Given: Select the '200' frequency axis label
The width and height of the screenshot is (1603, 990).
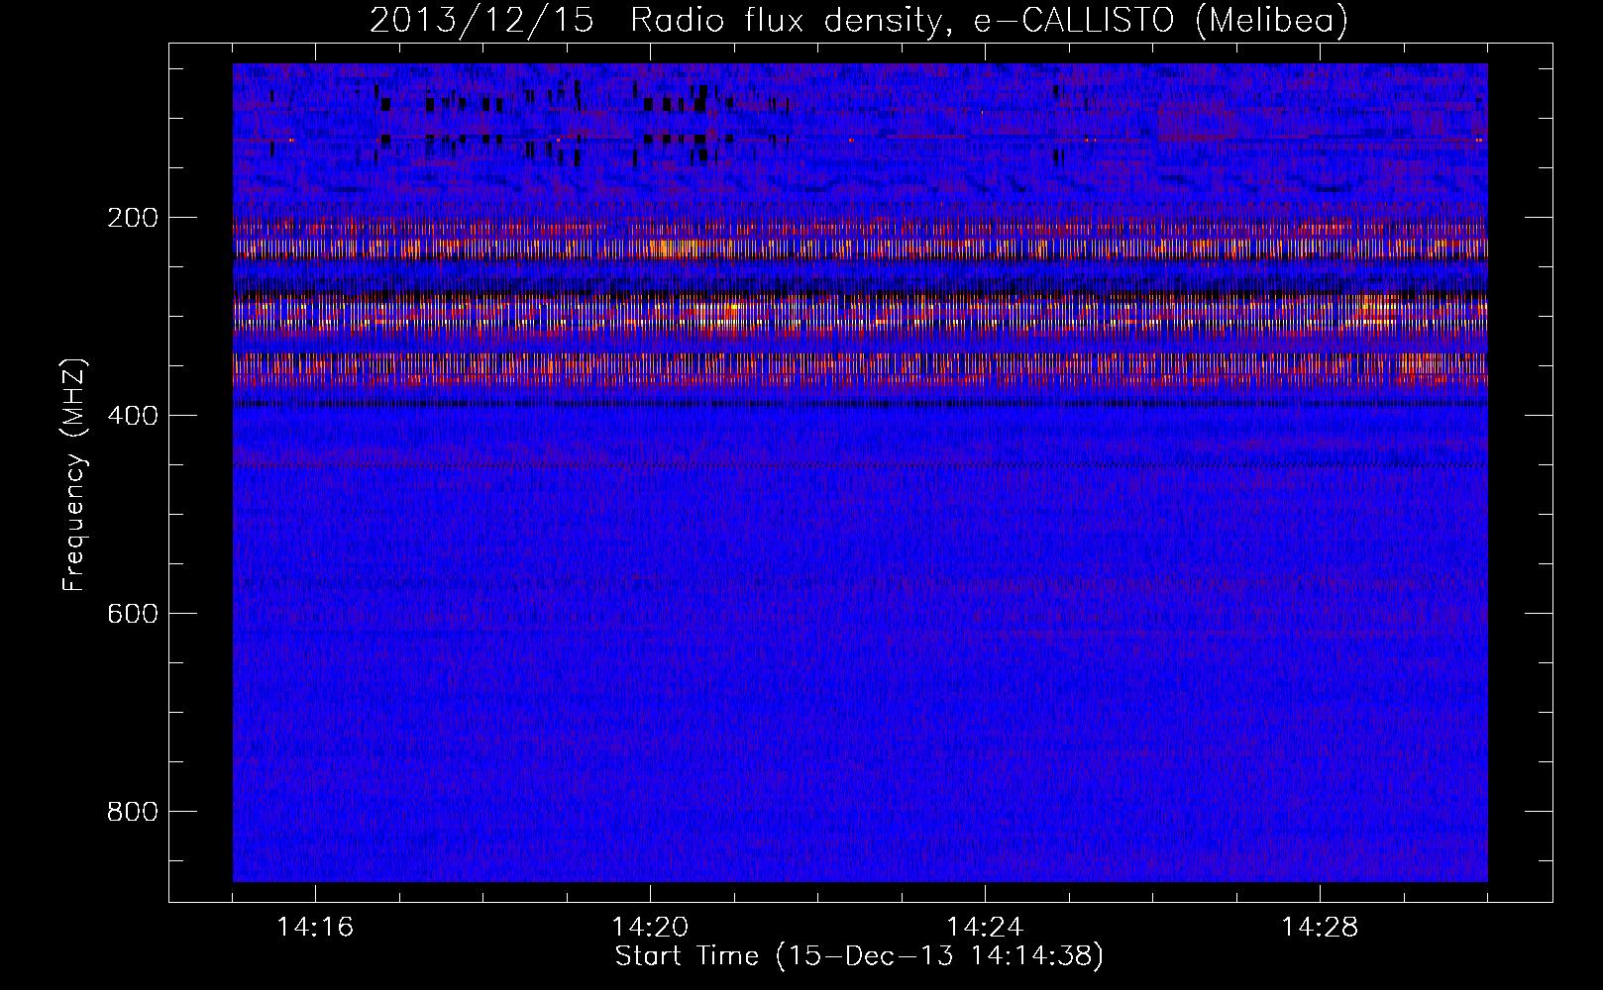Looking at the screenshot, I should [x=133, y=218].
